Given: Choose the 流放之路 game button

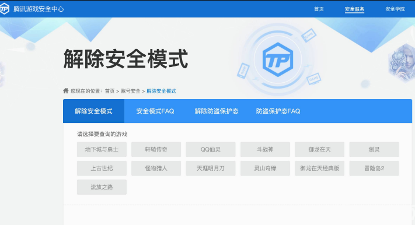Looking at the screenshot, I should 102,187.
